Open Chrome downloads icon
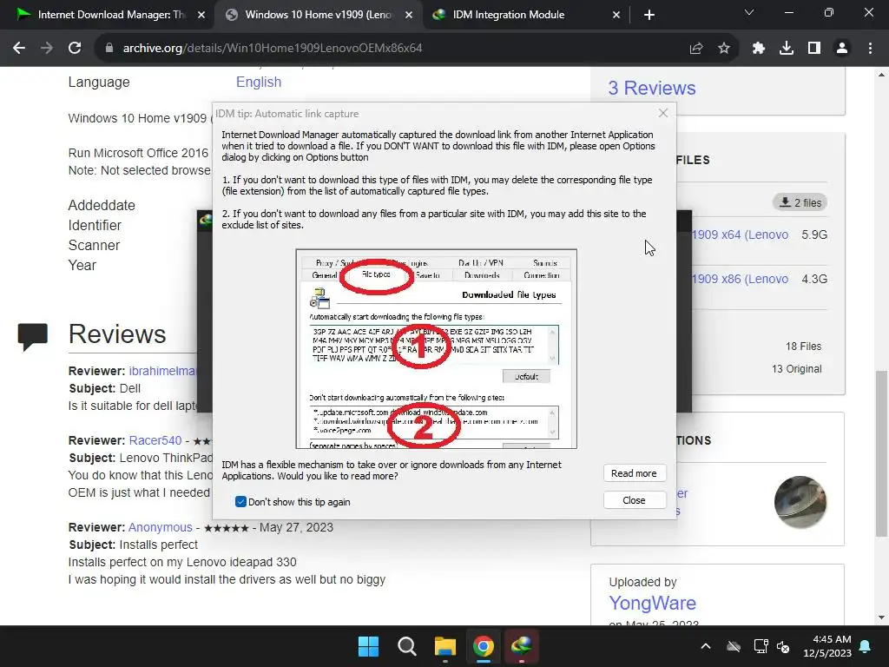This screenshot has height=667, width=889. click(x=787, y=49)
